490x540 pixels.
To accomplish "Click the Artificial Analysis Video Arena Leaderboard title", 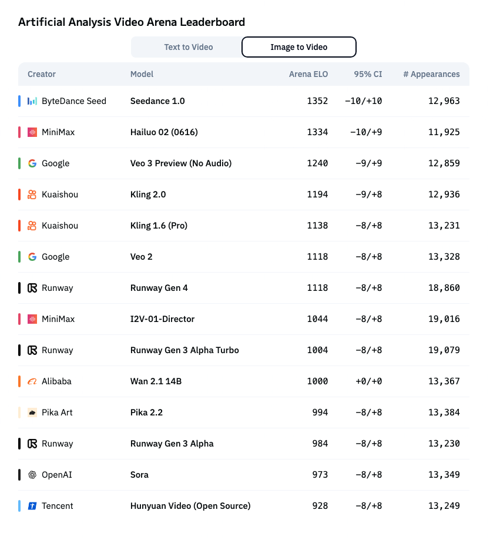I will [132, 22].
